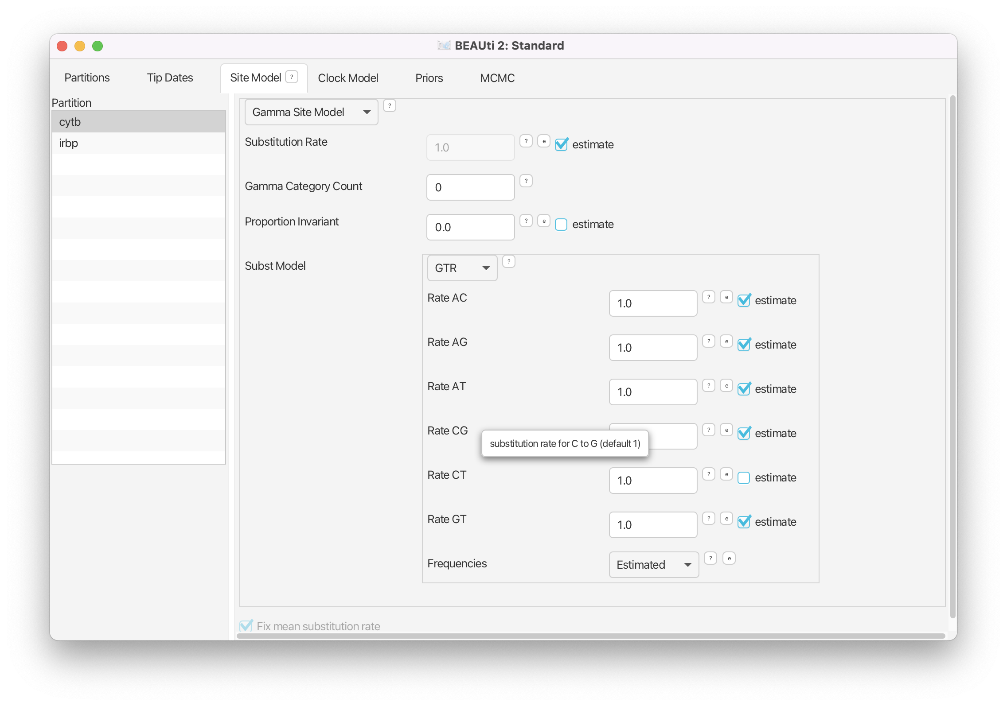The image size is (1007, 706).
Task: Enable estimate checkbox for Rate CT
Action: click(744, 477)
